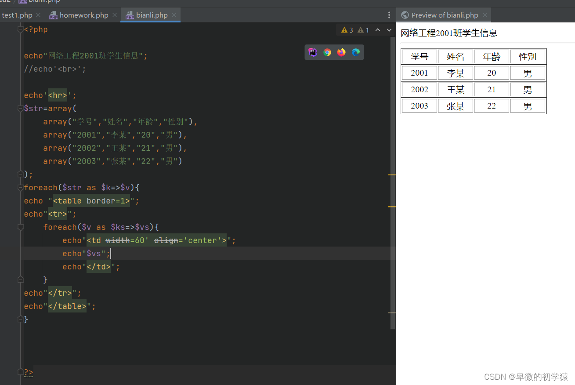Click the array("2001","李某" code line

pos(115,135)
